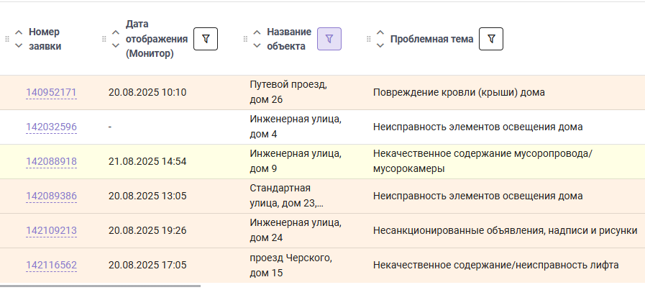Open request link 142088918
The image size is (645, 290).
tap(52, 162)
